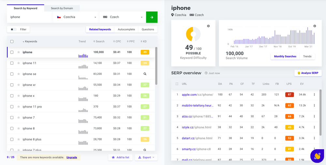Click the Add to list button

pos(121,157)
